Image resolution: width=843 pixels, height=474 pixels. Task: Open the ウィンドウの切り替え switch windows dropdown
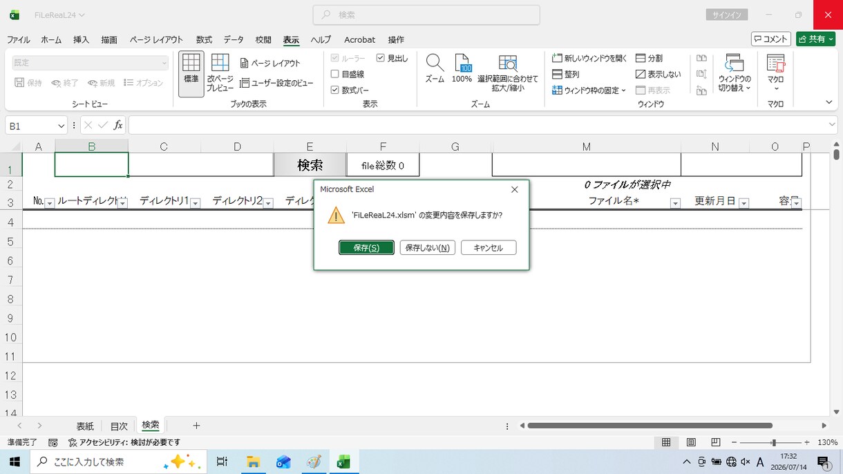click(x=735, y=73)
